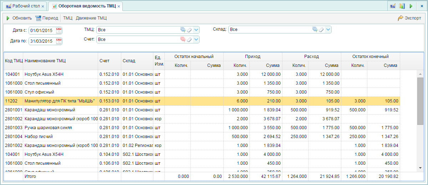Sort by the 'Наименование ТМЦ' column header
The height and width of the screenshot is (185, 428).
point(61,61)
